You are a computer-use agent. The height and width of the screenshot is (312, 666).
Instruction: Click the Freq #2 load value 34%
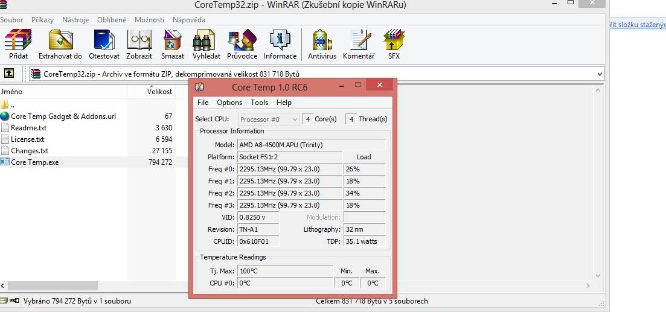364,193
